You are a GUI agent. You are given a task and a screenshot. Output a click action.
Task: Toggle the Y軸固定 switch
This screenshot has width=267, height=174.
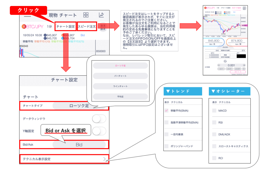click(99, 131)
